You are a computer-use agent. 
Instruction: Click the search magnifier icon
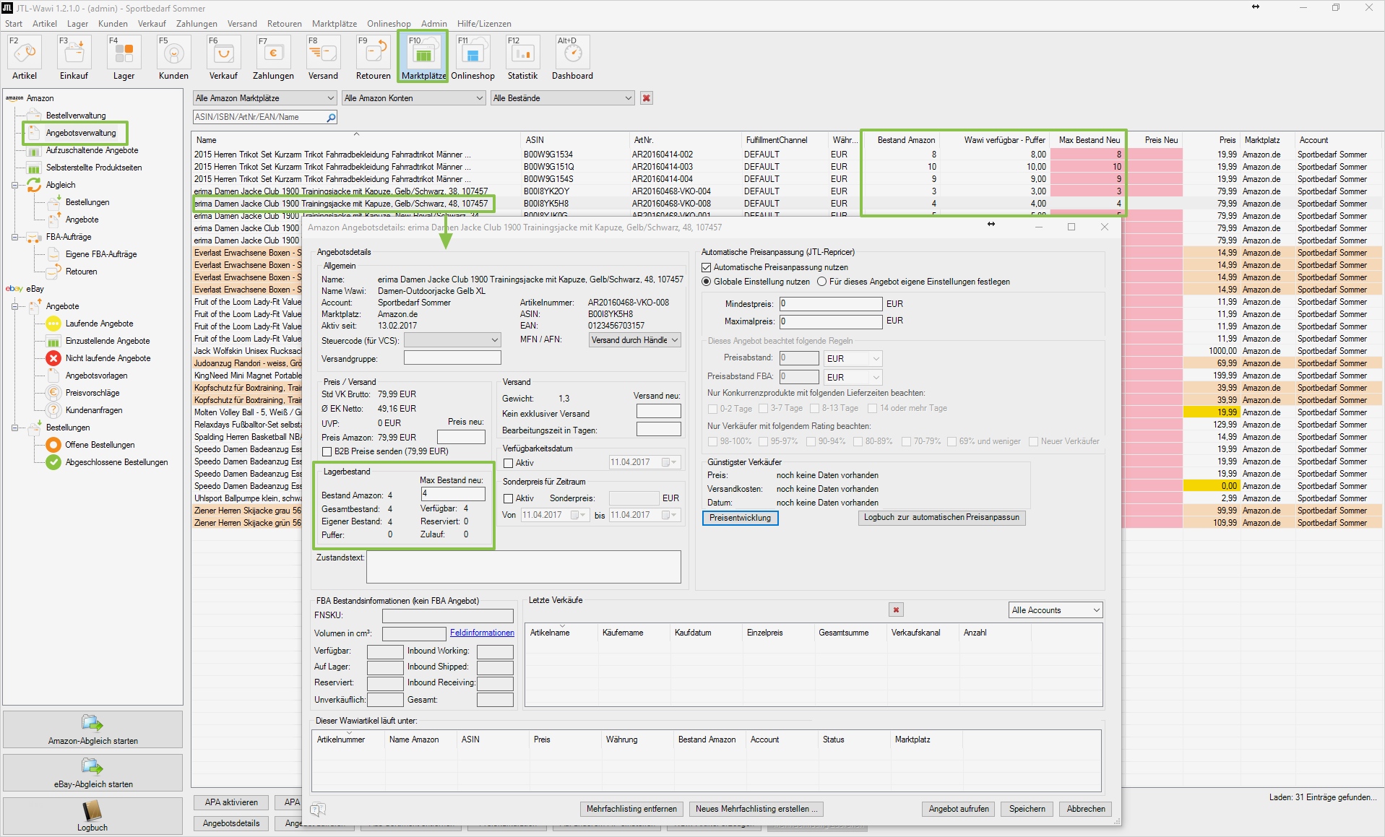tap(331, 117)
